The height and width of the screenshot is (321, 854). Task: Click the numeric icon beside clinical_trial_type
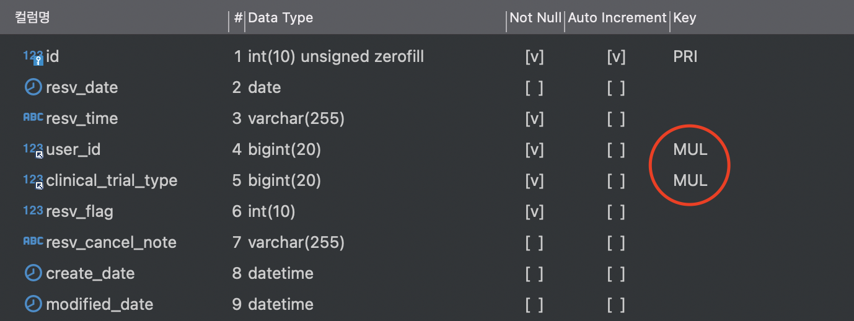coord(33,181)
